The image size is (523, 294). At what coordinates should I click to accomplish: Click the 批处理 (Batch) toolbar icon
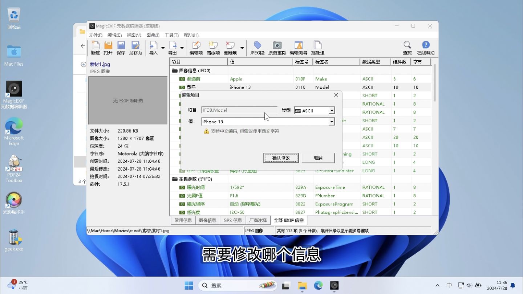tap(318, 48)
